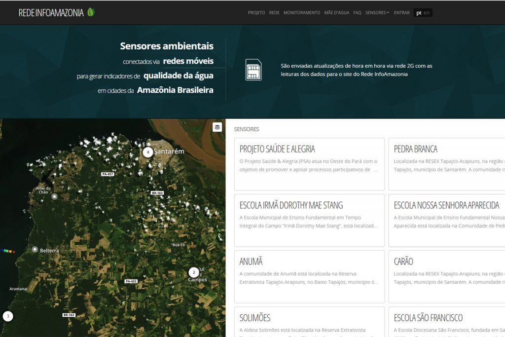Click the sensor marker at Belterra
505x337 pixels.
35,250
